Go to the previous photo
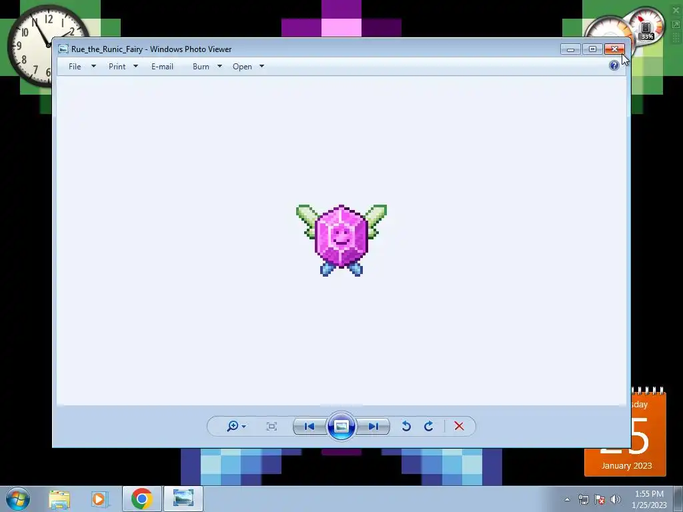Viewport: 683px width, 512px height. click(x=309, y=426)
